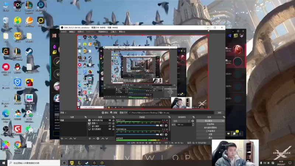The image size is (295, 166).
Task: Toggle the lock on the display capture source
Action: tap(113, 129)
